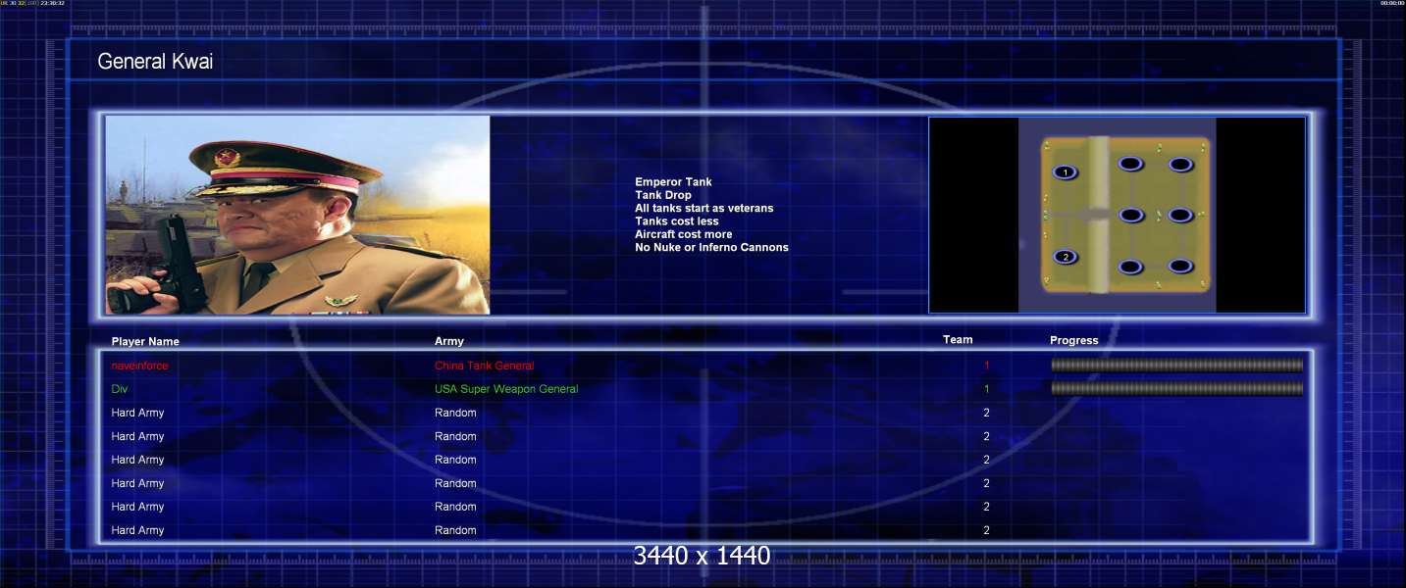
Task: Select the 'Tanks cost less' line
Action: pos(677,221)
